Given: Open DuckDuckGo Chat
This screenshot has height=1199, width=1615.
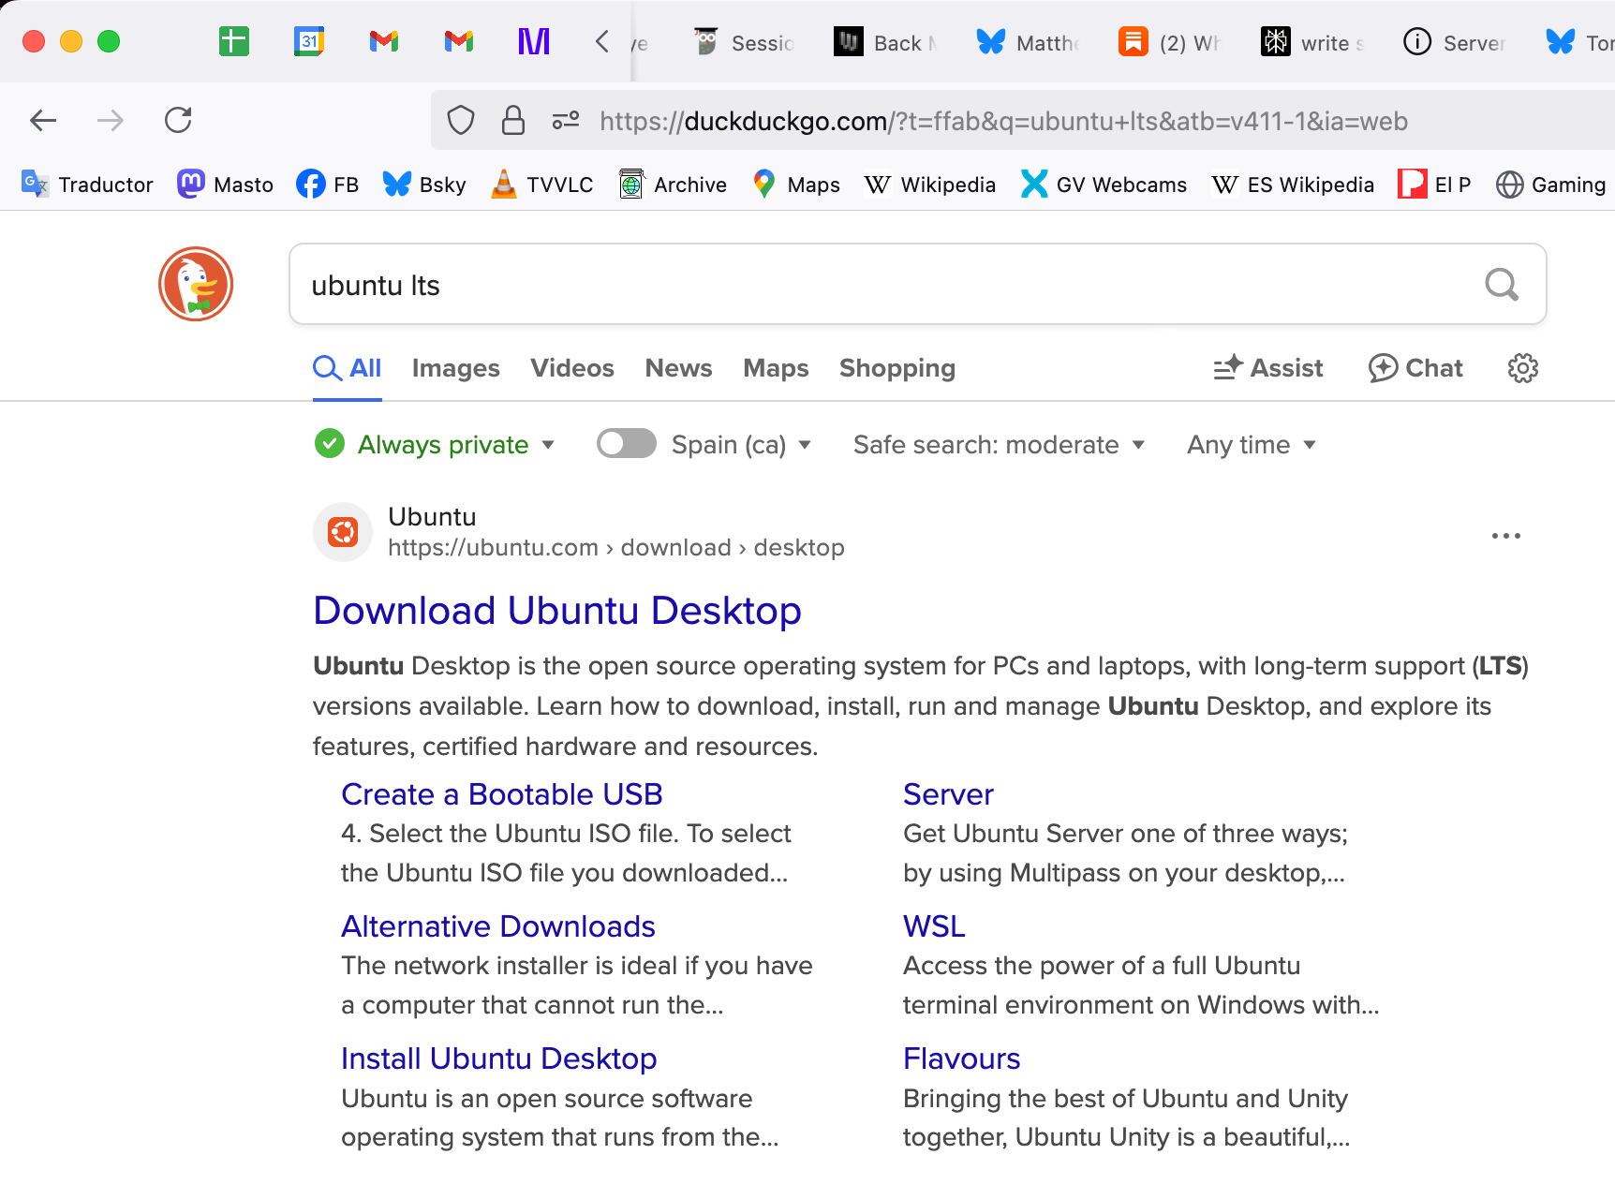Looking at the screenshot, I should tap(1415, 368).
